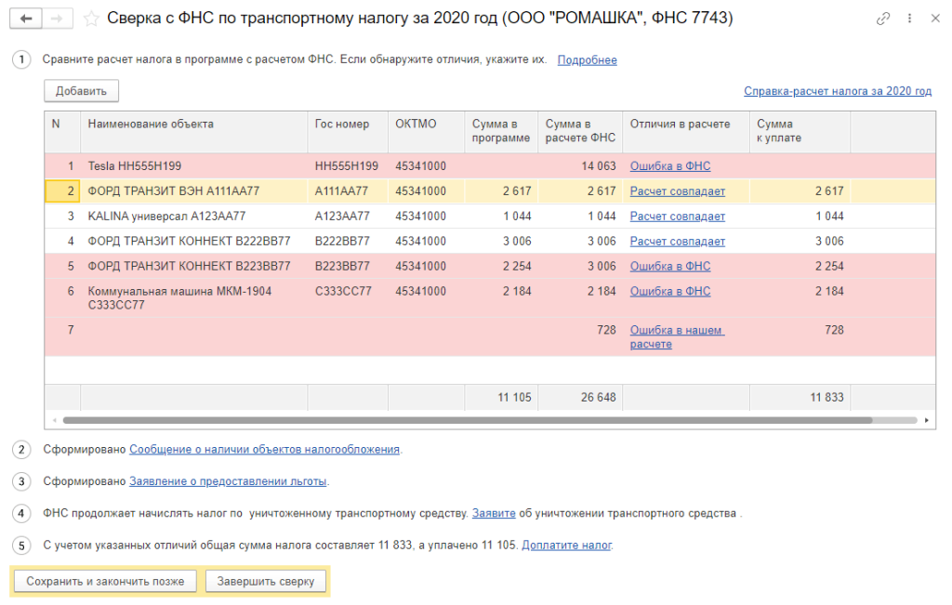This screenshot has width=952, height=605.
Task: Click the "Сохранить и закончить позже" button
Action: pyautogui.click(x=105, y=582)
